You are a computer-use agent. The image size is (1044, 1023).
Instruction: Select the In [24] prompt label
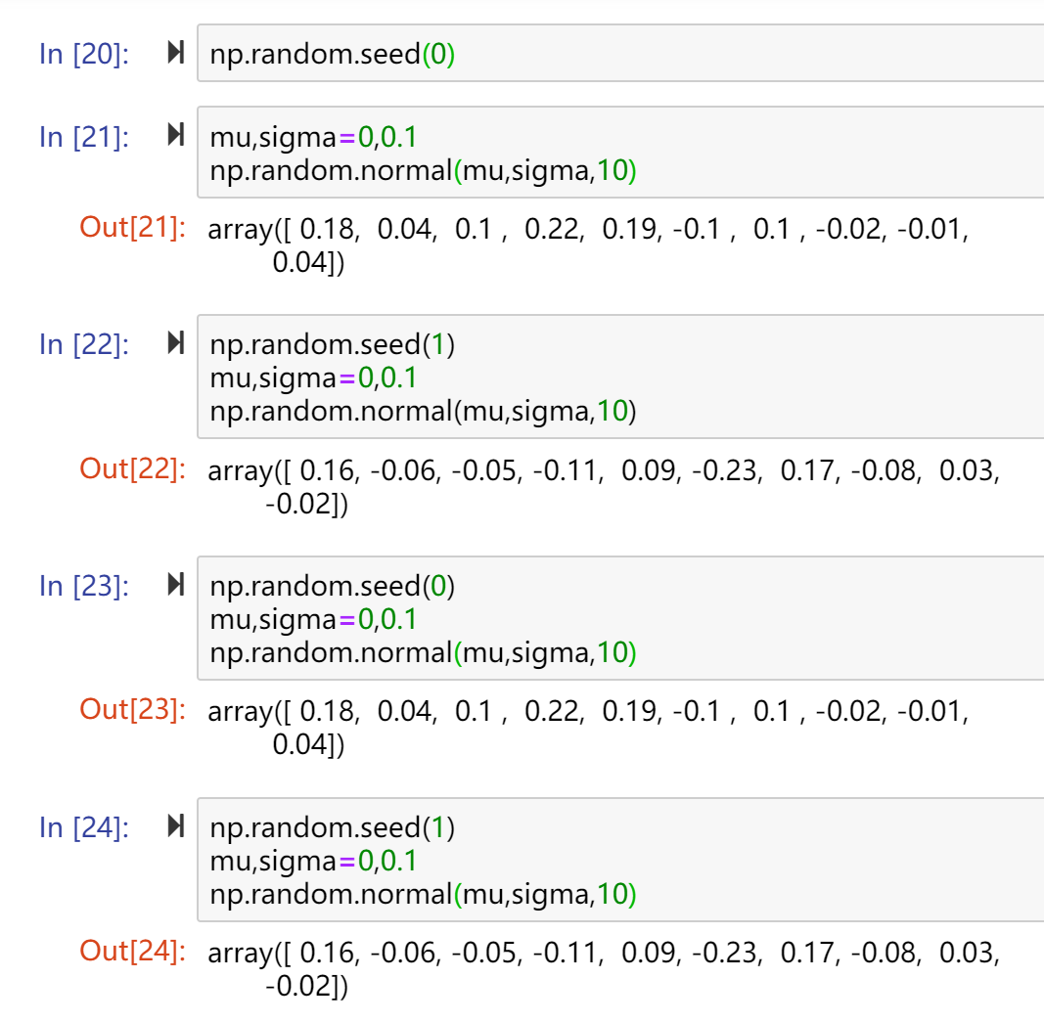84,828
